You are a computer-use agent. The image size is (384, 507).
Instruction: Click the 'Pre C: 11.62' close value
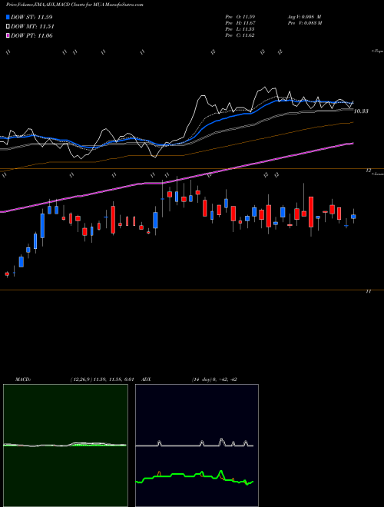(x=240, y=35)
